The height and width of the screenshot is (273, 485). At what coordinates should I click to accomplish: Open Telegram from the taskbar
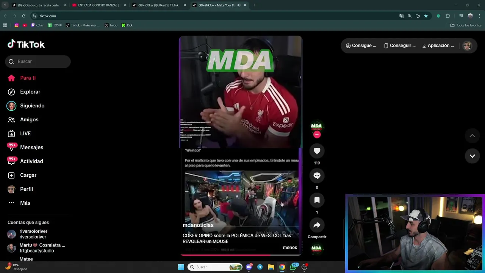[x=260, y=267]
